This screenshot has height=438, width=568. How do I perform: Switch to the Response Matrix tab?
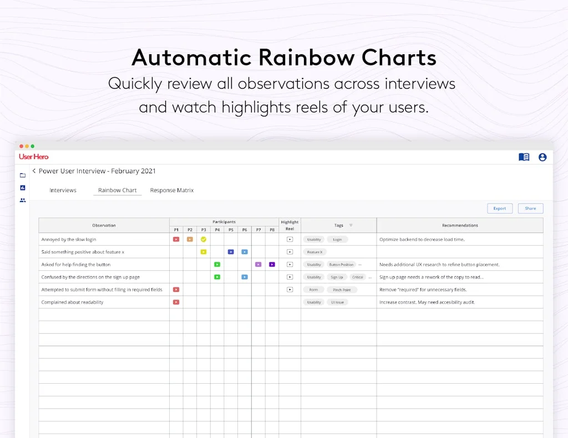click(171, 190)
